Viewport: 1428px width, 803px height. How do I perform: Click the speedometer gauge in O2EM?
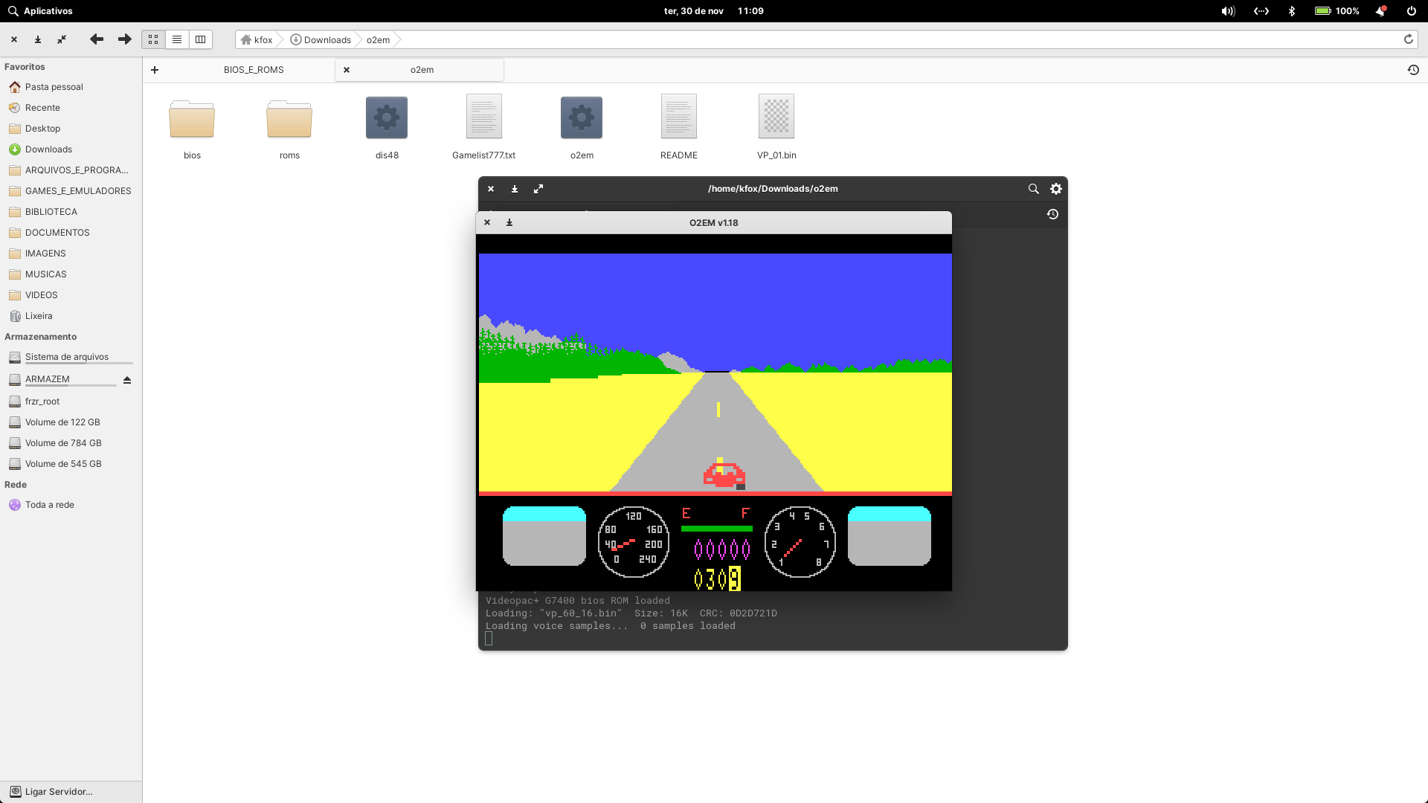coord(633,542)
